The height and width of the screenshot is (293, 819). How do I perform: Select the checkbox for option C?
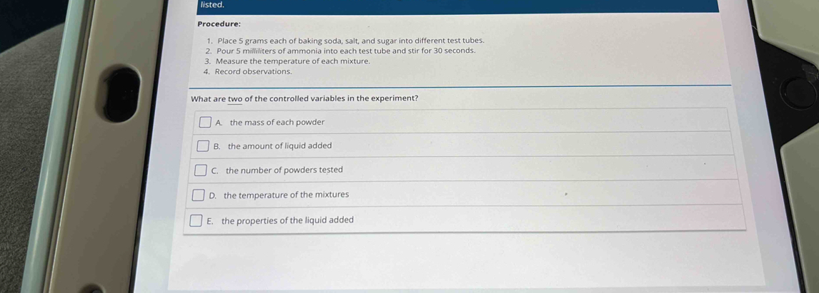[200, 171]
